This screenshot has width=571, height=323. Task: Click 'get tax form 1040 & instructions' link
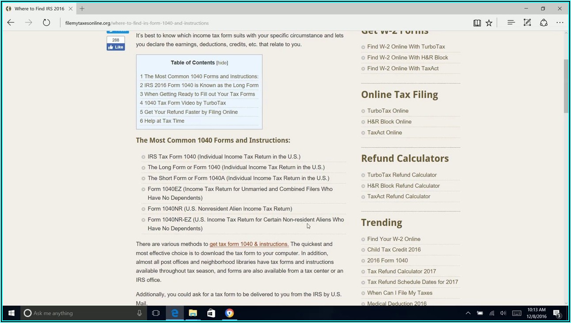click(x=249, y=244)
